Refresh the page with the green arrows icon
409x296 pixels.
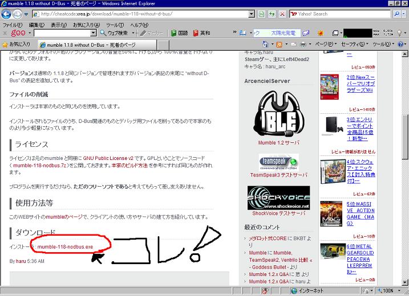(272, 14)
